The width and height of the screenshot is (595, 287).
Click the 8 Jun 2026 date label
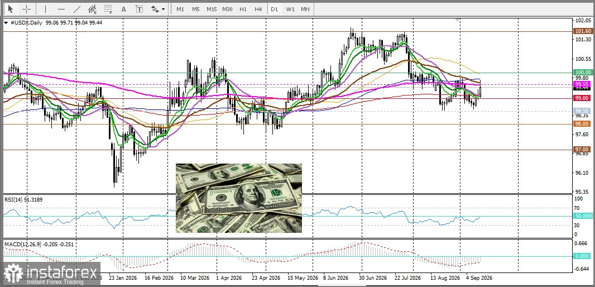pyautogui.click(x=336, y=278)
